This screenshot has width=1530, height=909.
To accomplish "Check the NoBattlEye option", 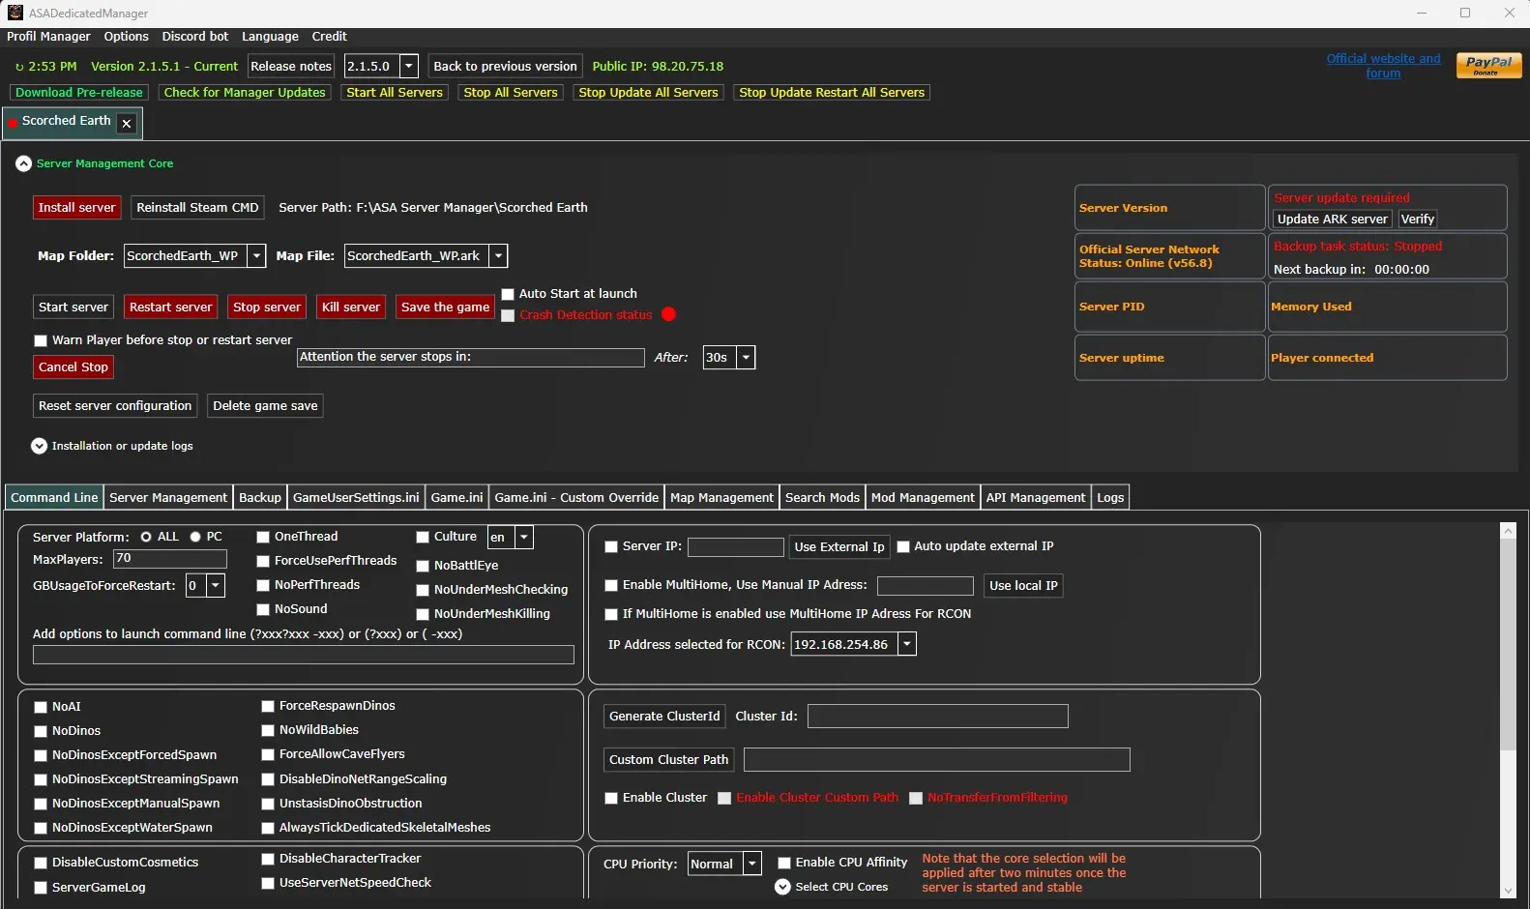I will (423, 566).
